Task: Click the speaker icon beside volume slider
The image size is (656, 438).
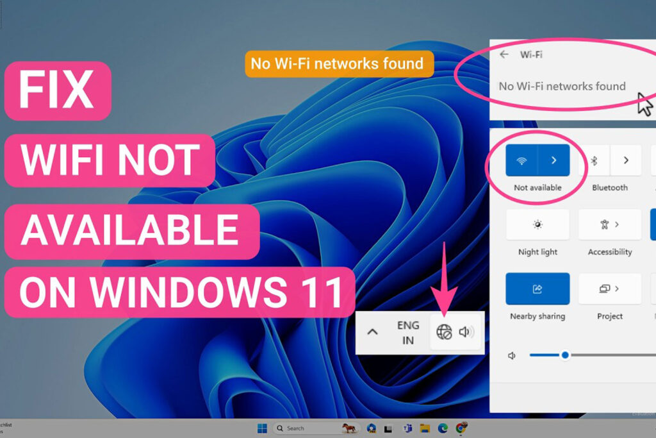Action: tap(512, 356)
